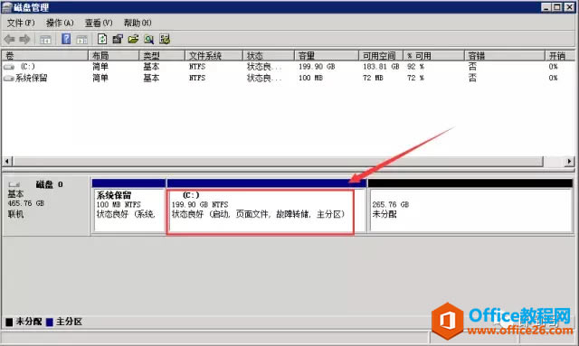The height and width of the screenshot is (346, 579).
Task: Select the (C:) 199.90 GB partition block
Action: 266,206
